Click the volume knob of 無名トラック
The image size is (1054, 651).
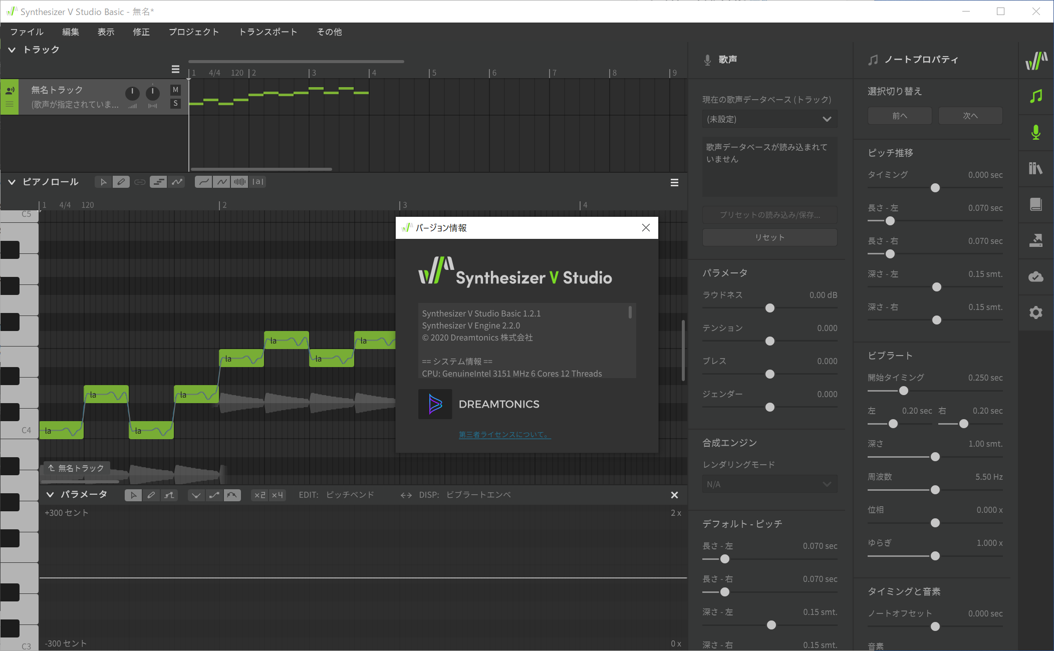click(132, 93)
